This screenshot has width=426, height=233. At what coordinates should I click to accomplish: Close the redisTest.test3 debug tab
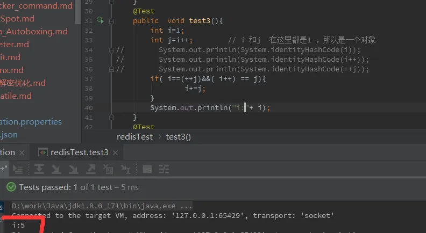point(115,152)
